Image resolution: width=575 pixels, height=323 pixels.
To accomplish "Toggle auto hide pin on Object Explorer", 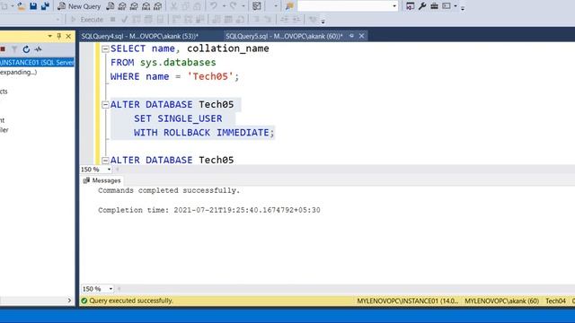I will tap(59, 36).
